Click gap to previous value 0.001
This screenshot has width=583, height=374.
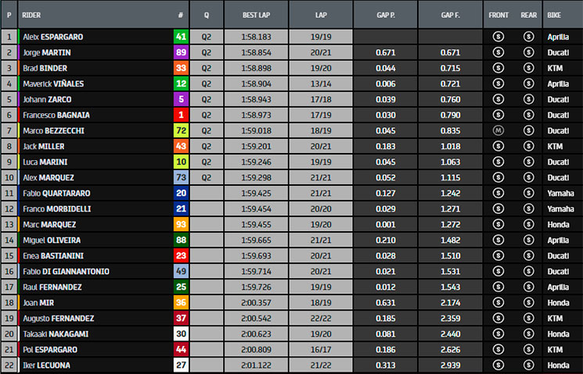click(x=386, y=224)
